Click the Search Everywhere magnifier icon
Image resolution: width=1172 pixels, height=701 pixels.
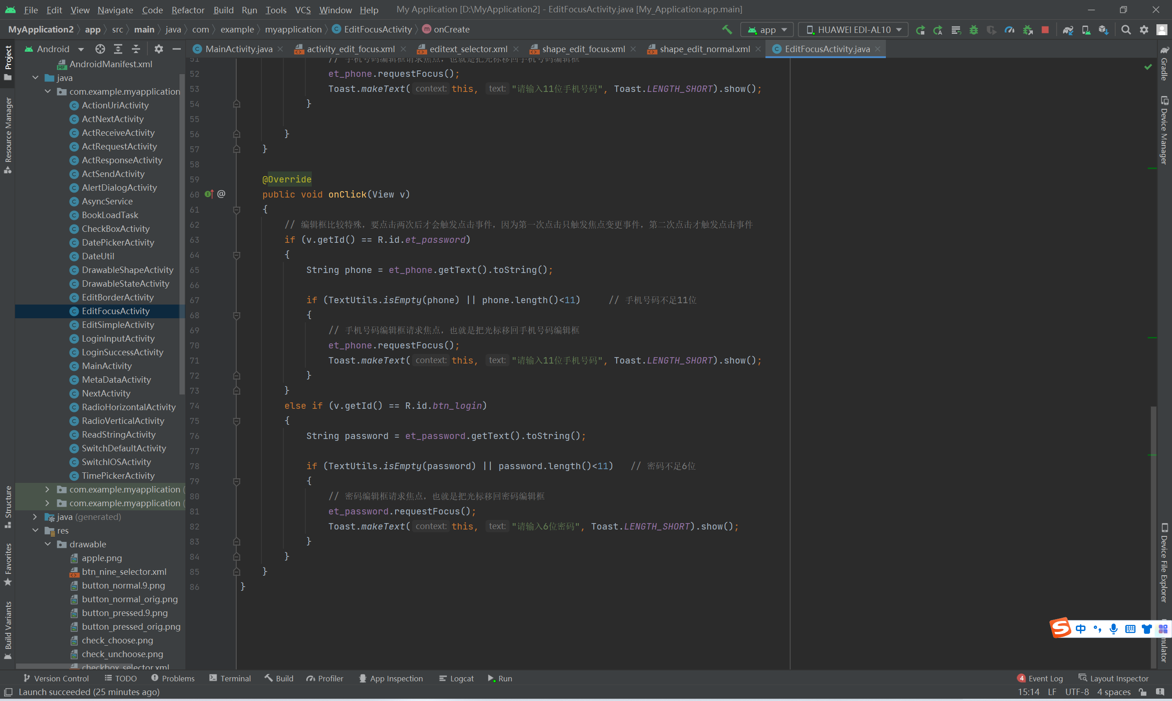(1126, 30)
